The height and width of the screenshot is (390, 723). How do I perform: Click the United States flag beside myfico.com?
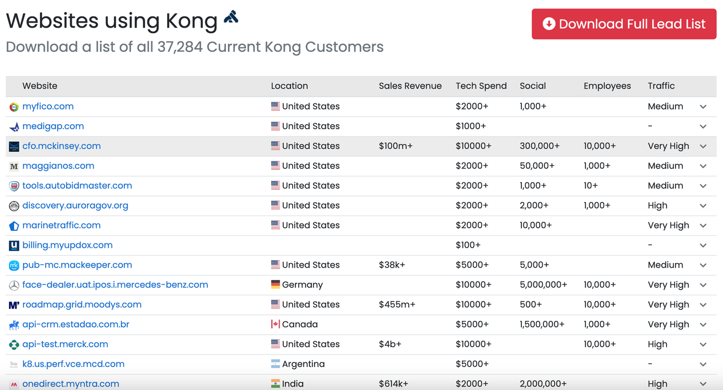click(x=275, y=106)
